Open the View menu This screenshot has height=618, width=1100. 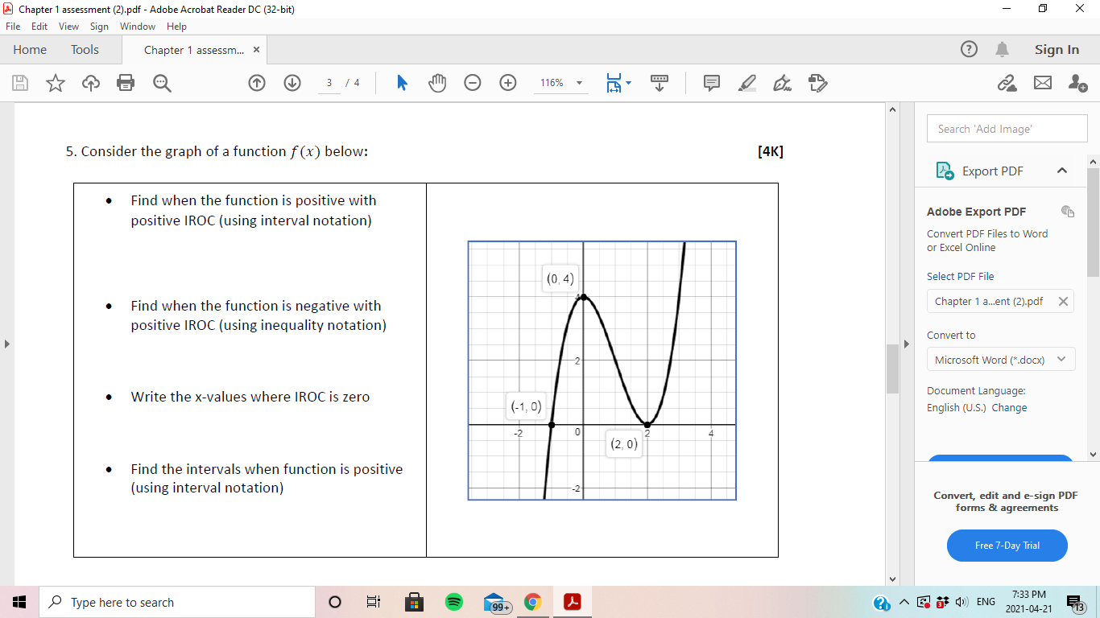[x=68, y=26]
